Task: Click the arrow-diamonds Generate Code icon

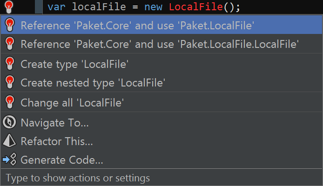Action: click(x=9, y=159)
